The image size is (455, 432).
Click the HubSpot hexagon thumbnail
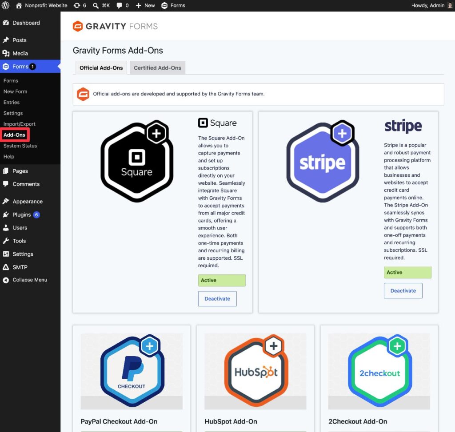tap(255, 371)
